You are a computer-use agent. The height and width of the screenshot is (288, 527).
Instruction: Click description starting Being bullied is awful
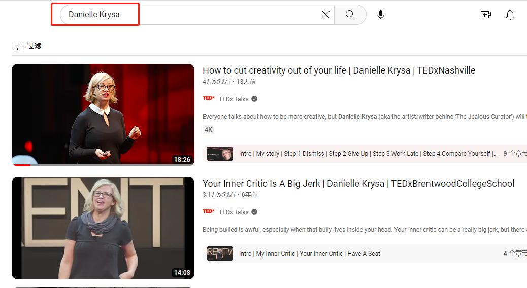365,230
